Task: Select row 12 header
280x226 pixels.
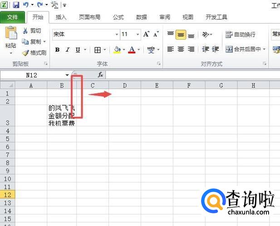Action: coord(8,194)
